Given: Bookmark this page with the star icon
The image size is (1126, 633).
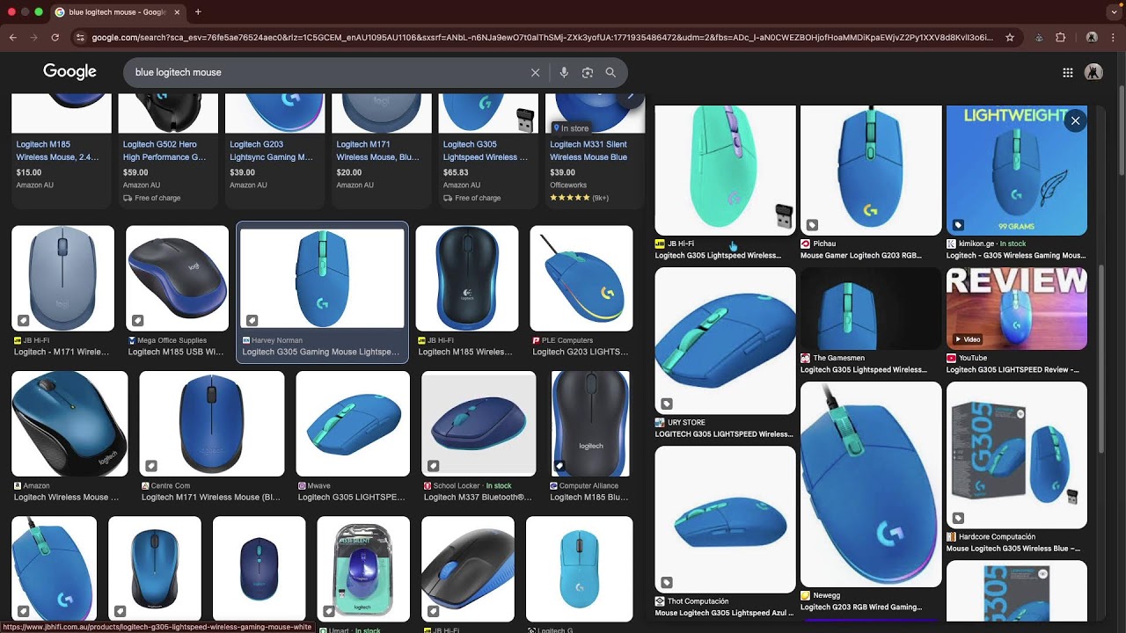Looking at the screenshot, I should pyautogui.click(x=1010, y=38).
